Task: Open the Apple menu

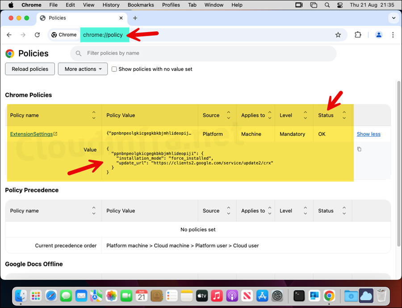Action: pos(11,5)
